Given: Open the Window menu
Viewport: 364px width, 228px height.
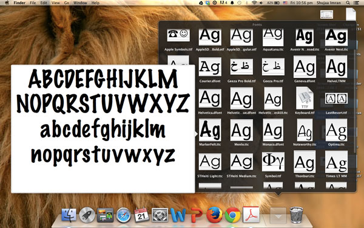Looking at the screenshot, I should click(80, 3).
